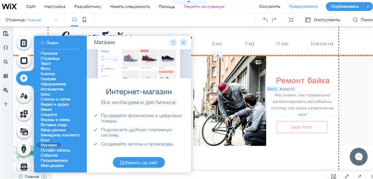Open the Menus and Pages round button
The width and height of the screenshot is (373, 179).
point(23,44)
